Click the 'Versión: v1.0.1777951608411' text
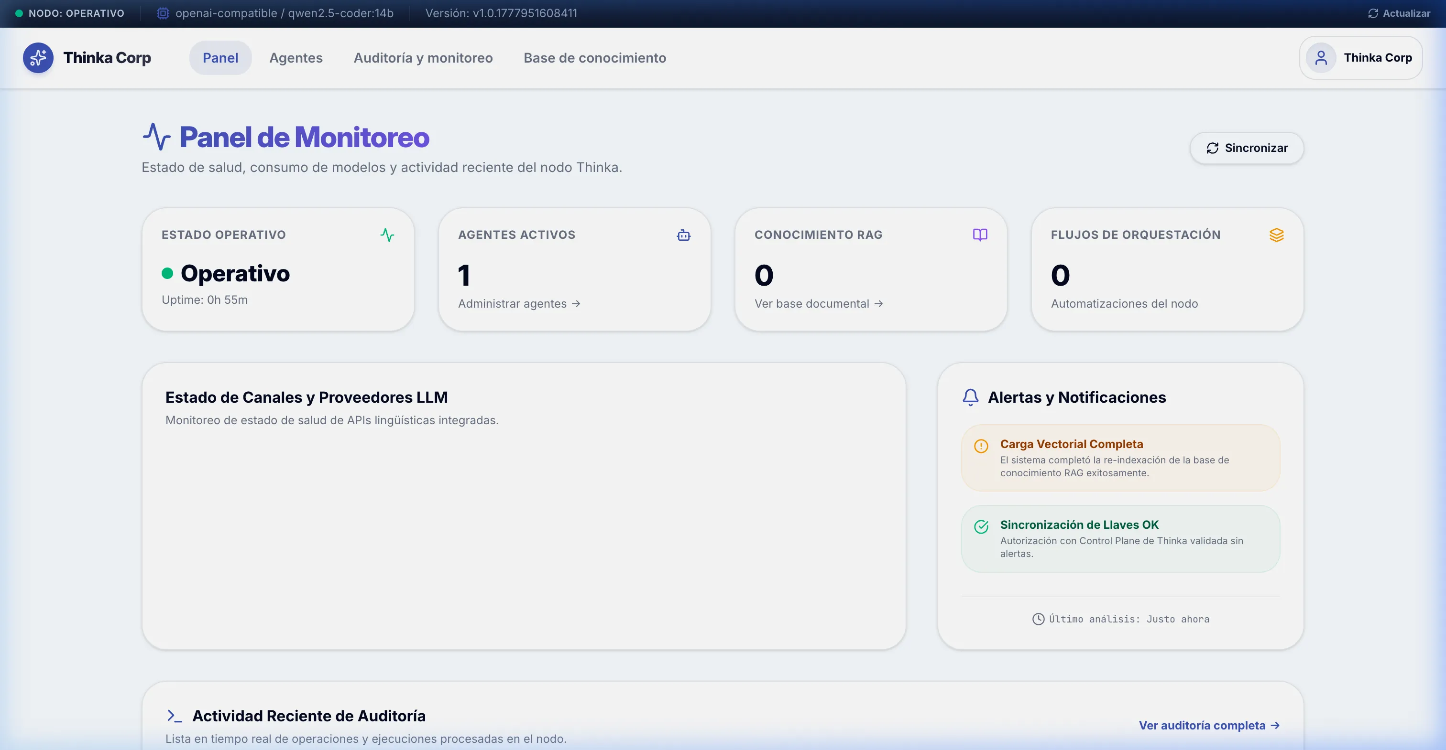Screen dimensions: 1446x750 (x=501, y=13)
